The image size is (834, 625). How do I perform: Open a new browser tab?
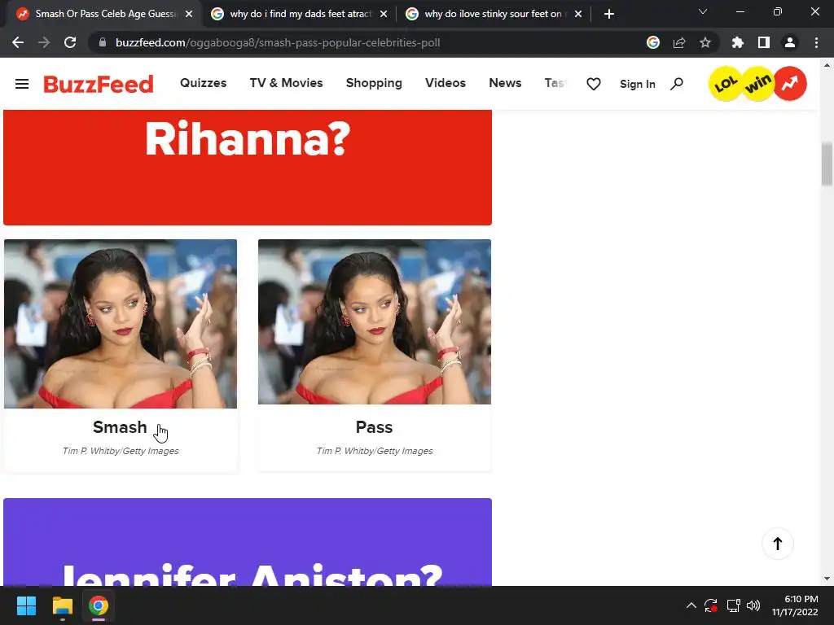pos(609,14)
